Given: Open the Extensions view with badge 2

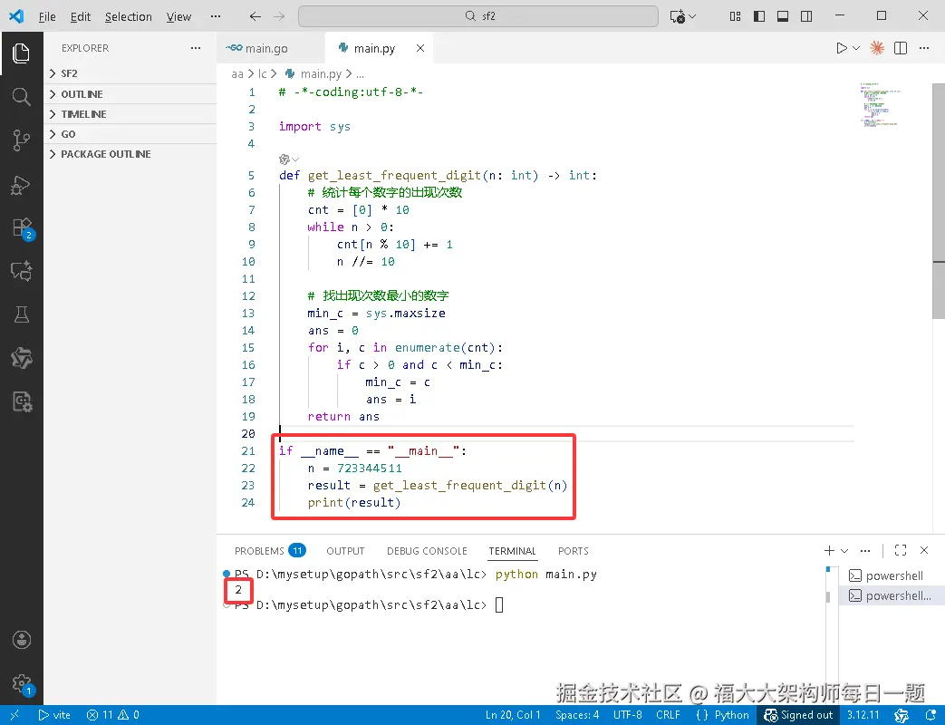Looking at the screenshot, I should pyautogui.click(x=23, y=228).
